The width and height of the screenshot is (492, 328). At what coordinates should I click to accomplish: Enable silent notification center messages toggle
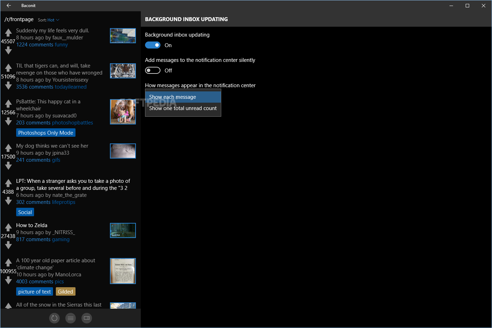click(153, 70)
